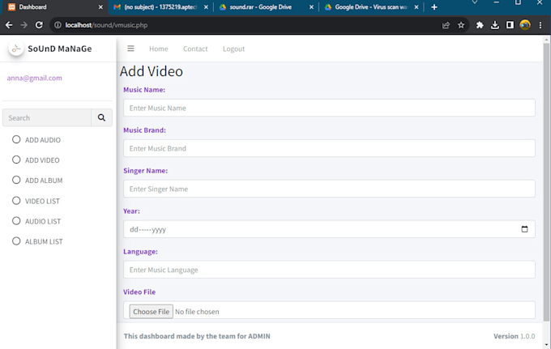Reload the page with the refresh icon
551x349 pixels.
[41, 25]
